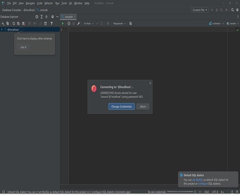Image resolution: width=240 pixels, height=195 pixels.
Task: Switch to the console editor tab
Action: (x=68, y=17)
